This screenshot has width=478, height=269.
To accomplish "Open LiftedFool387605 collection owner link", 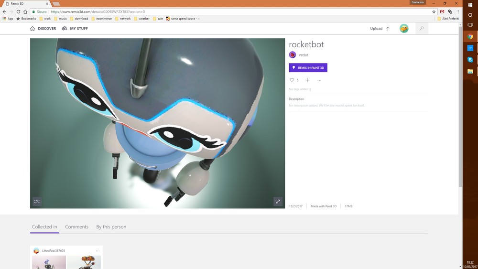I will coord(54,251).
